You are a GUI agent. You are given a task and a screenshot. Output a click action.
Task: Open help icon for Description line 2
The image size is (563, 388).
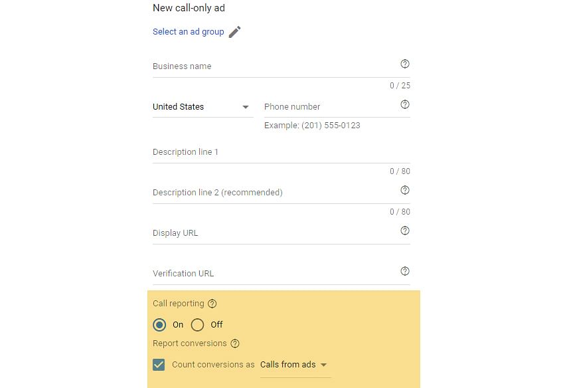click(405, 191)
